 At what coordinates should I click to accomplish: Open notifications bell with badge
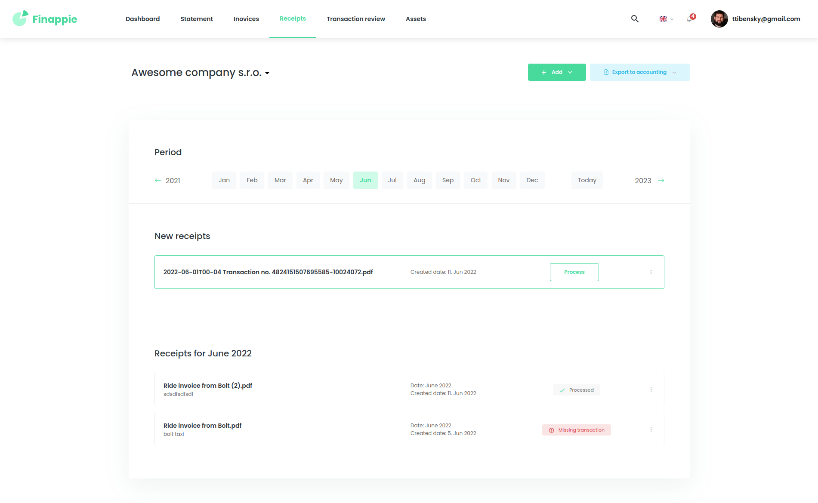click(x=690, y=18)
